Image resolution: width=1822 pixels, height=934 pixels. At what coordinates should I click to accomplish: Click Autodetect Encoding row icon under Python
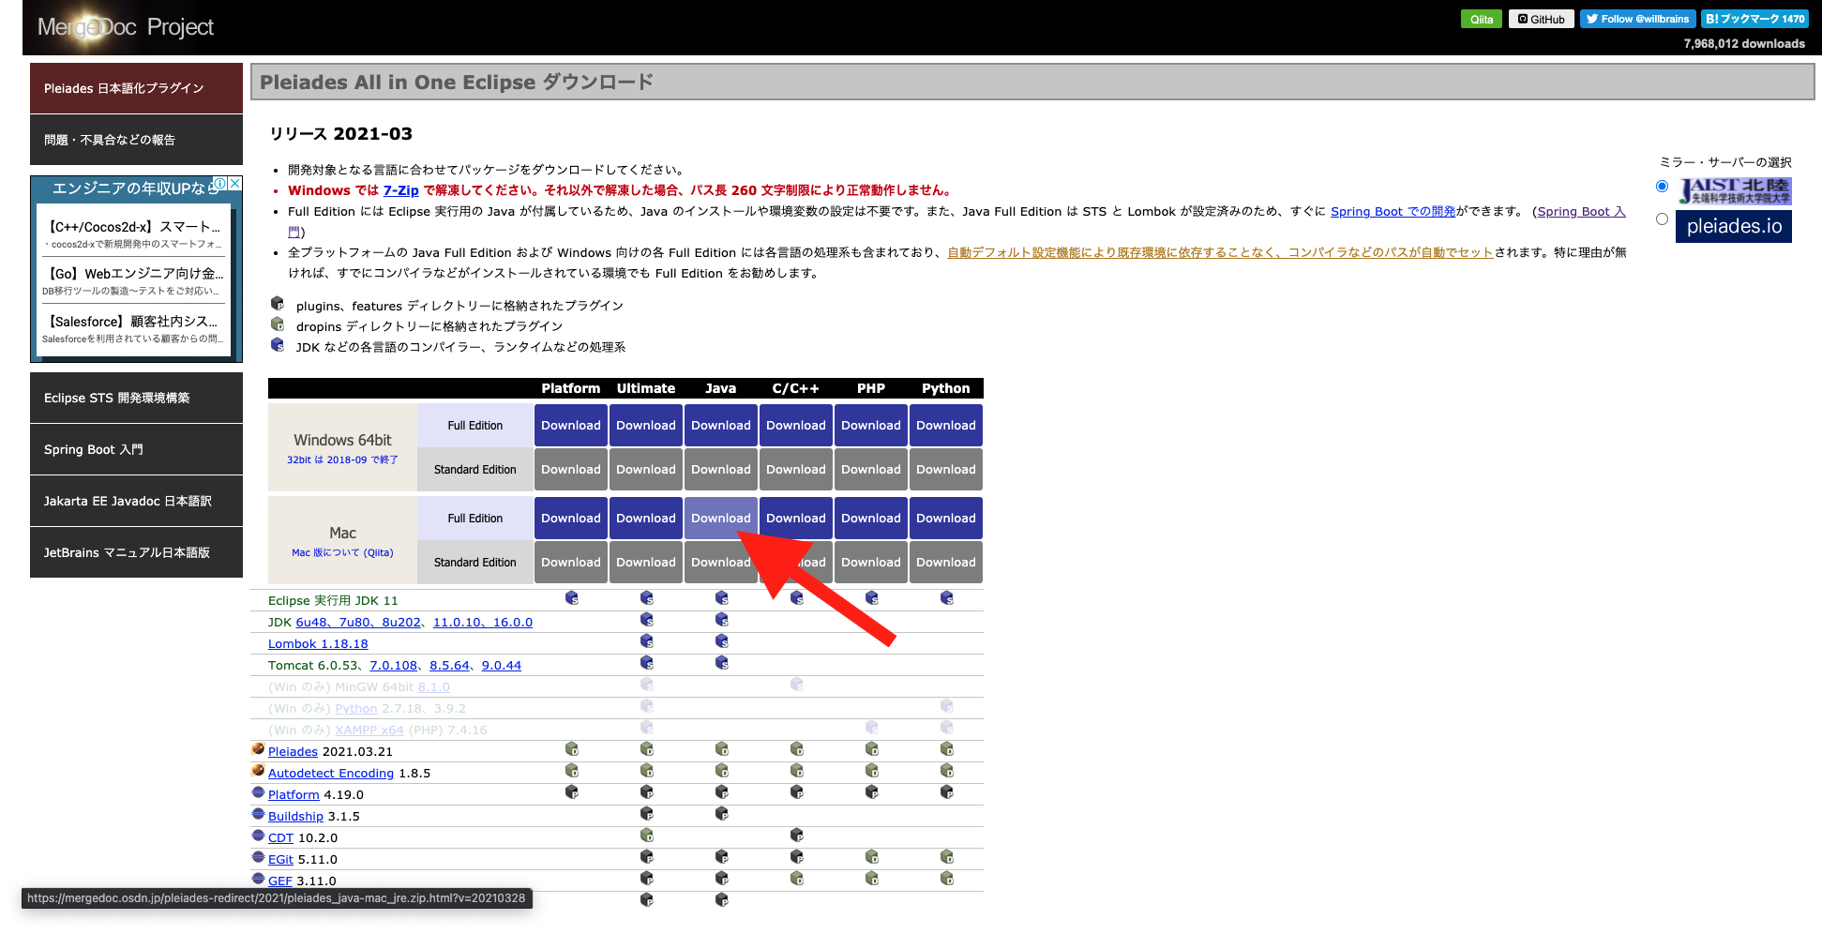point(947,771)
